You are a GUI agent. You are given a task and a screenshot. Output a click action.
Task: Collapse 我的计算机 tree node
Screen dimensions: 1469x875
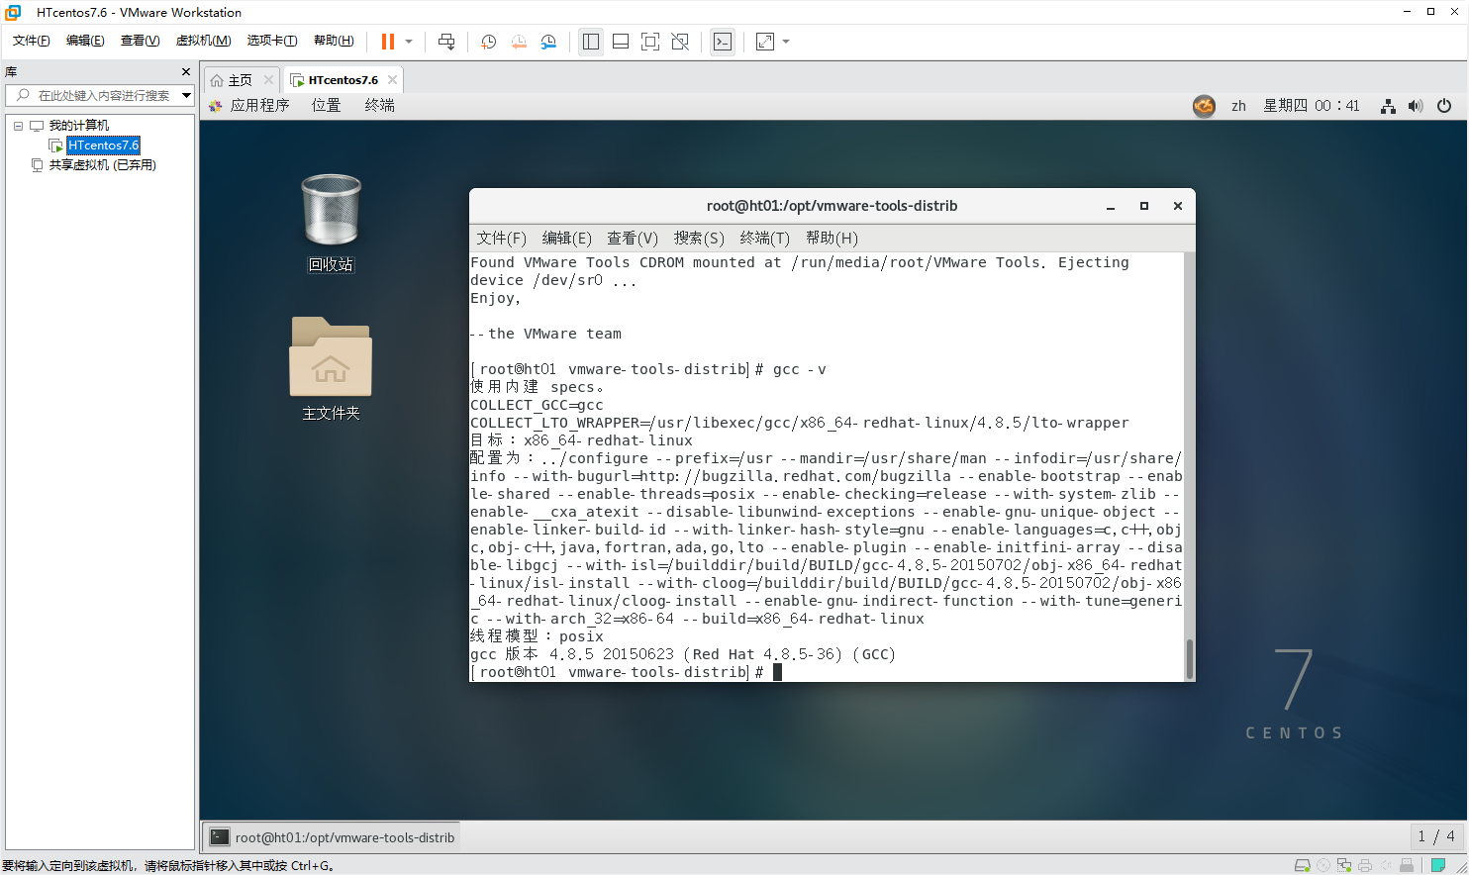[18, 126]
